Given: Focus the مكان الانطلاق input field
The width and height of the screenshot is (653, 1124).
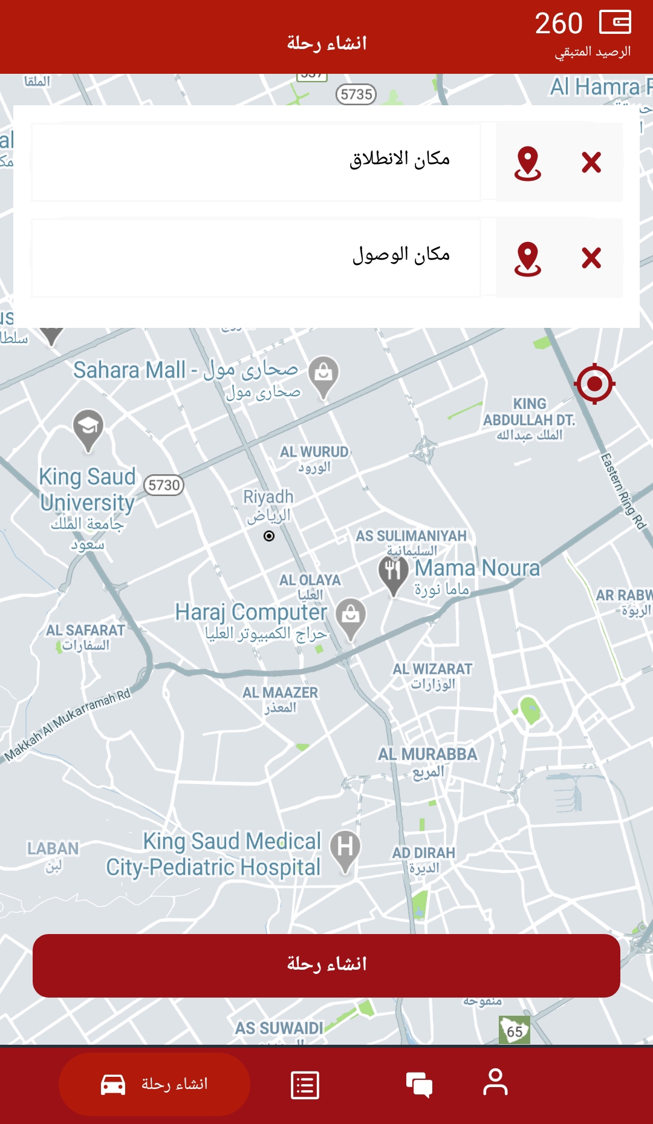Looking at the screenshot, I should pyautogui.click(x=256, y=162).
